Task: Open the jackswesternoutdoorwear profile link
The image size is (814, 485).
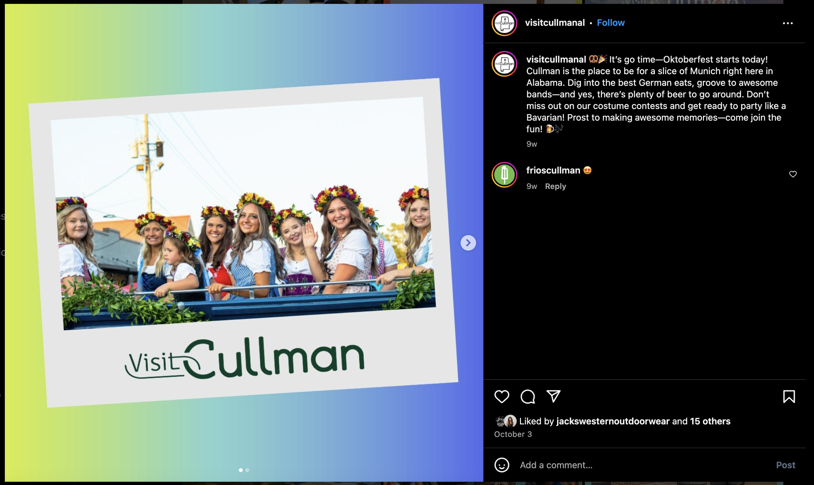Action: [613, 421]
